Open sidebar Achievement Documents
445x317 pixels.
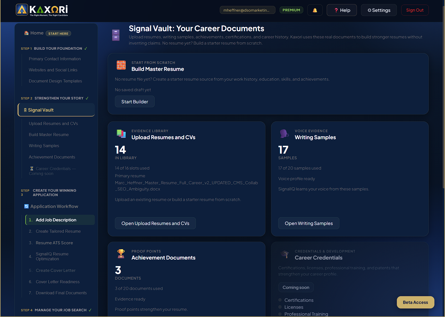click(52, 157)
